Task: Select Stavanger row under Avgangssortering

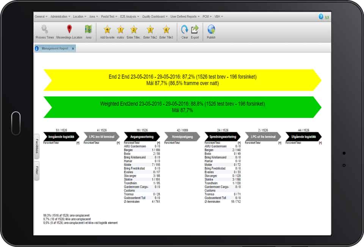Action: [x=142, y=176]
